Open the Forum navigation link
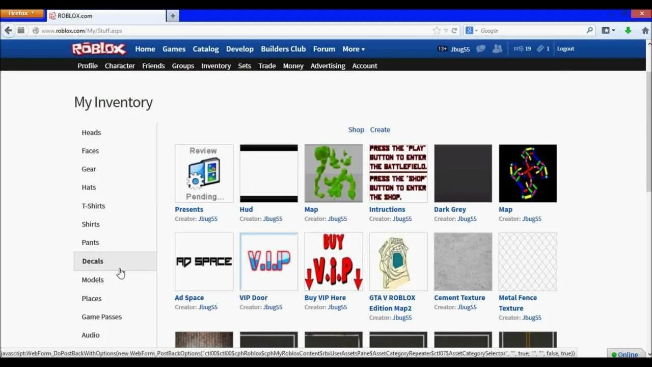 pyautogui.click(x=324, y=49)
